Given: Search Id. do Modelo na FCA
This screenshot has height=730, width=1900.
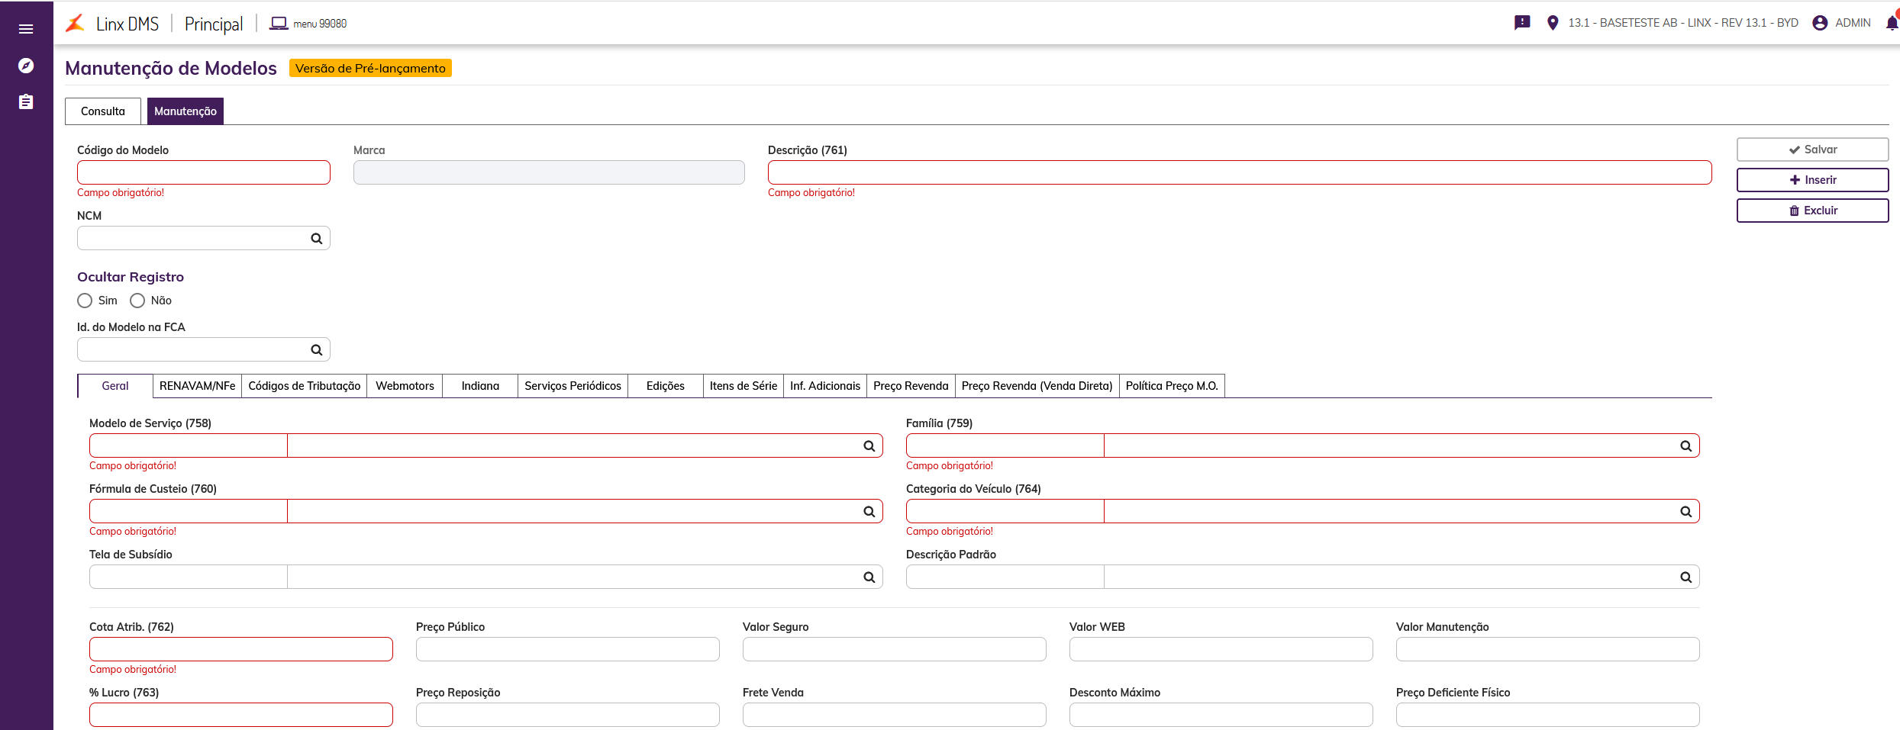Looking at the screenshot, I should point(316,350).
